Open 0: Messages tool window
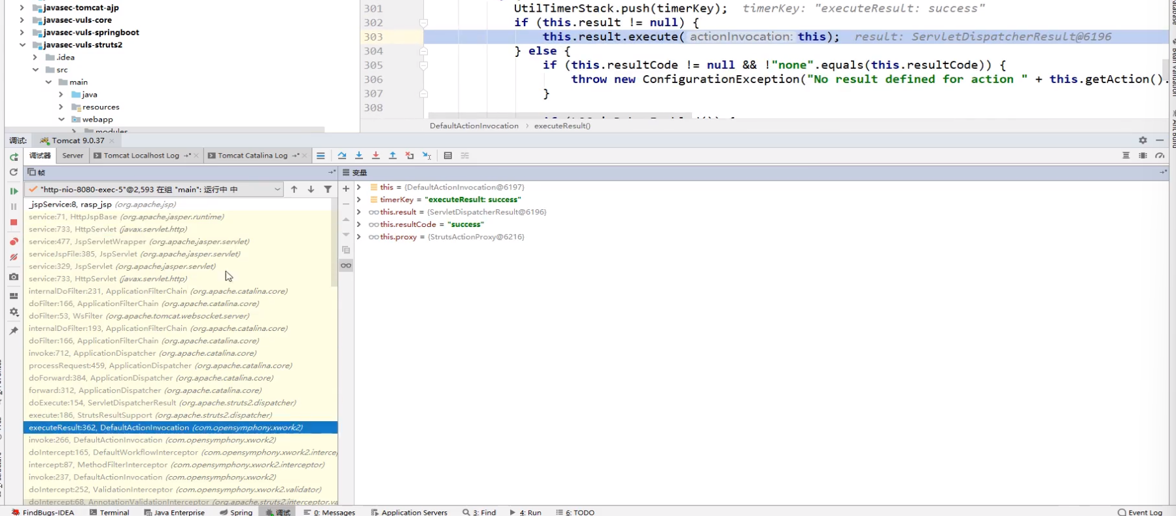The width and height of the screenshot is (1176, 516). [x=330, y=512]
